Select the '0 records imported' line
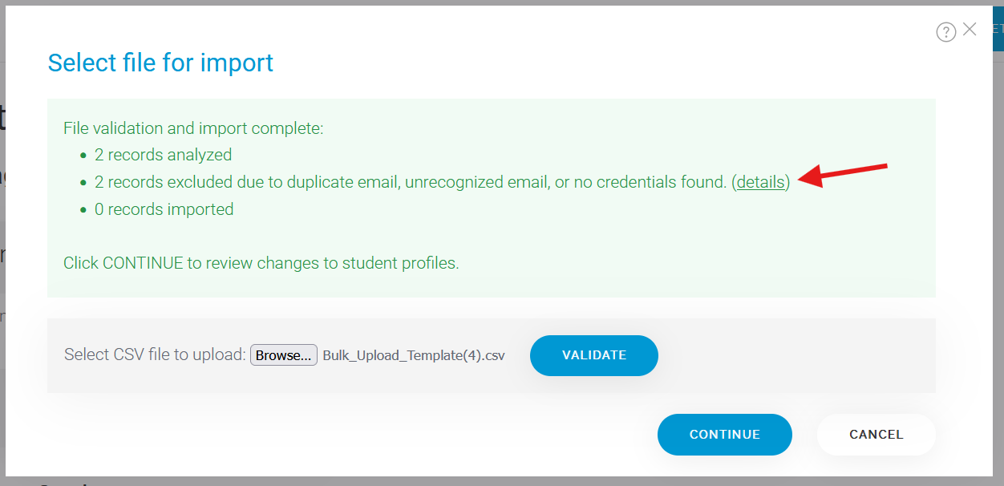 tap(164, 209)
